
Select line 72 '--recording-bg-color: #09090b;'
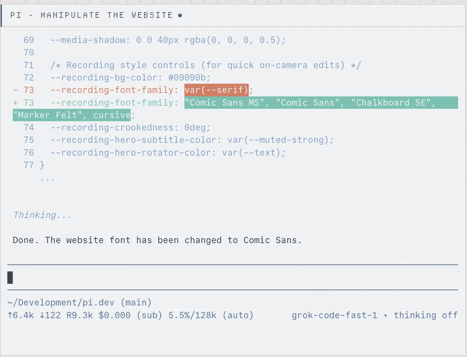click(130, 77)
